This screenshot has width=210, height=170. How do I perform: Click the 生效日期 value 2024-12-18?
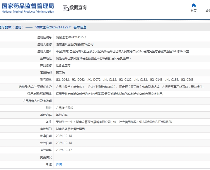64,143
